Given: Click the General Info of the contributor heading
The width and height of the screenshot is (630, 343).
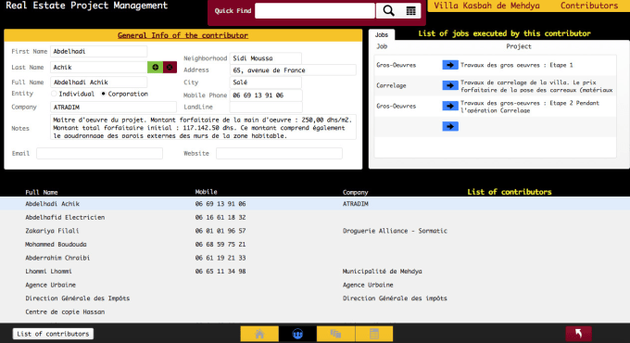Looking at the screenshot, I should coord(183,35).
